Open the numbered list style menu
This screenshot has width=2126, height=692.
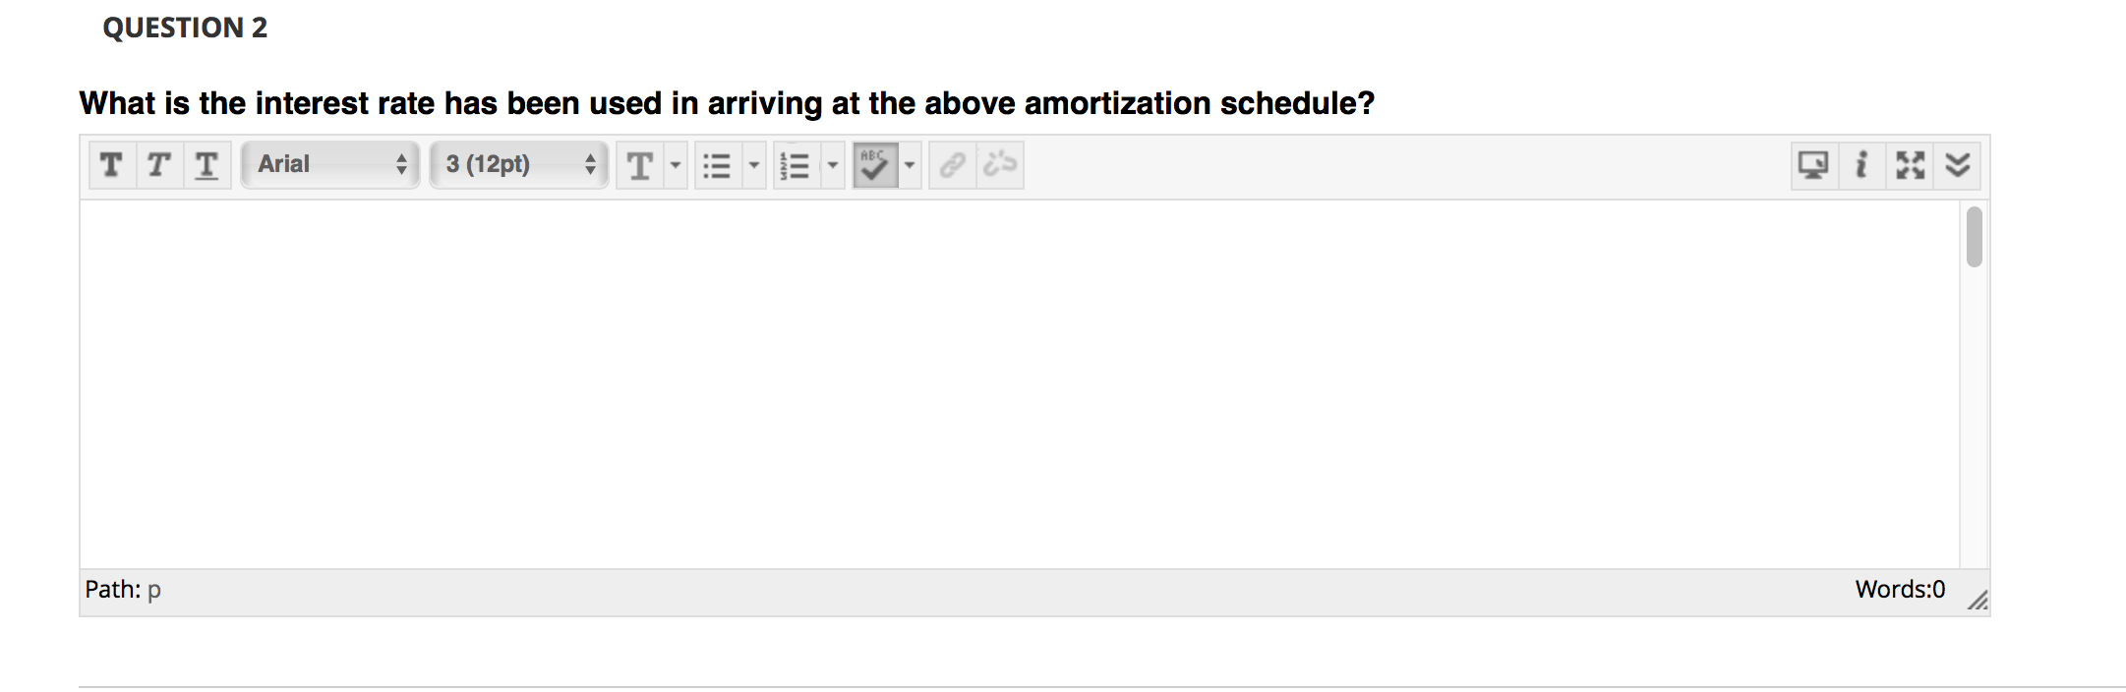[832, 165]
